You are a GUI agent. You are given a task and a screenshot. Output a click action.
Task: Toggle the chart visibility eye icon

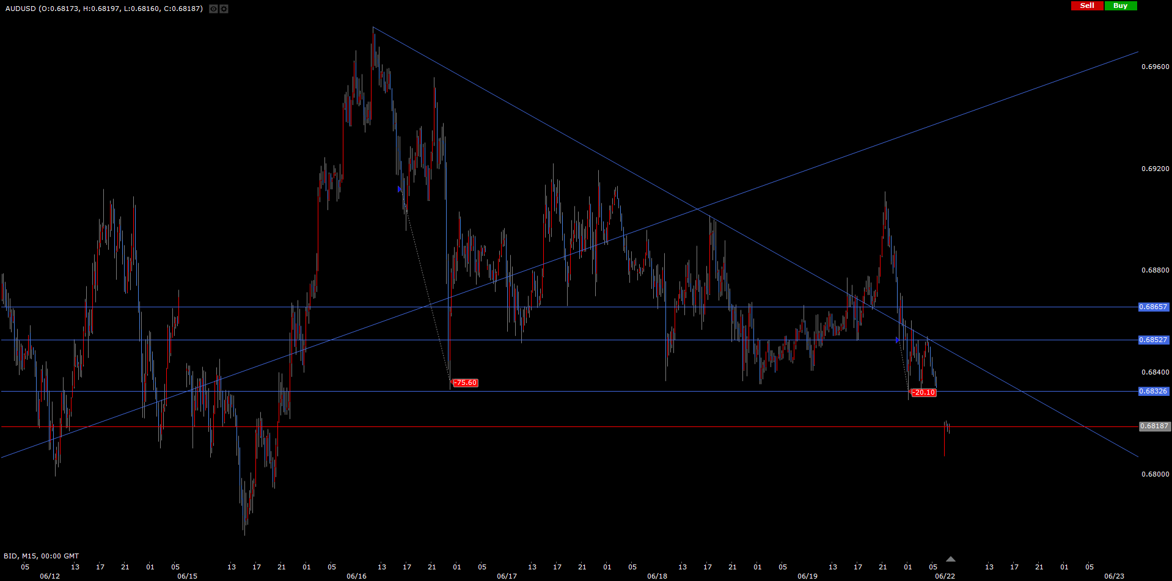coord(213,9)
